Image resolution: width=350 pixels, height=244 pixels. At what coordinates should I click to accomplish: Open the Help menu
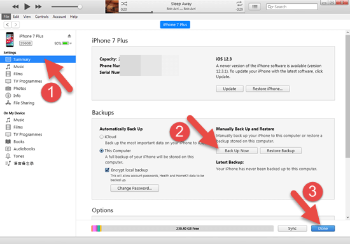coord(74,17)
